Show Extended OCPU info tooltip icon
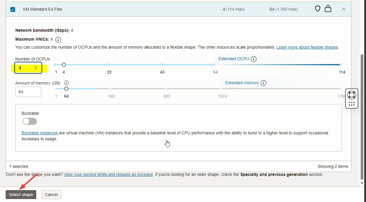This screenshot has height=202, width=366. click(x=254, y=59)
